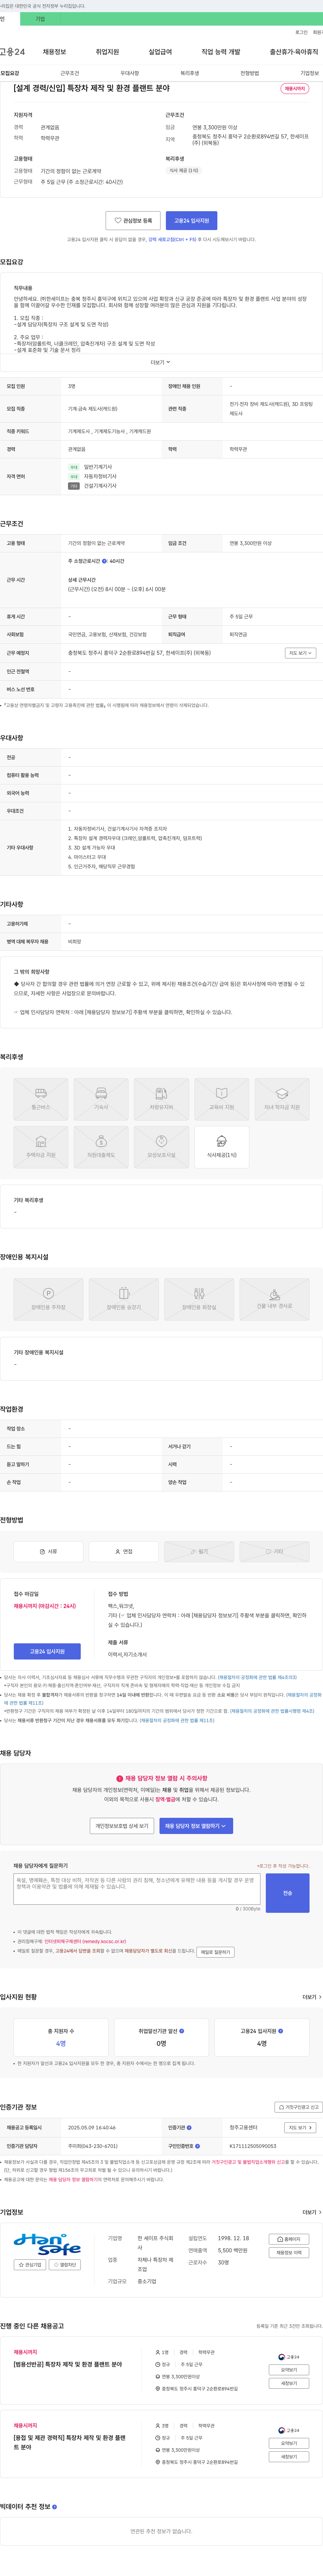323x2576 pixels.
Task: Open the 실업급여 main menu
Action: pos(160,52)
